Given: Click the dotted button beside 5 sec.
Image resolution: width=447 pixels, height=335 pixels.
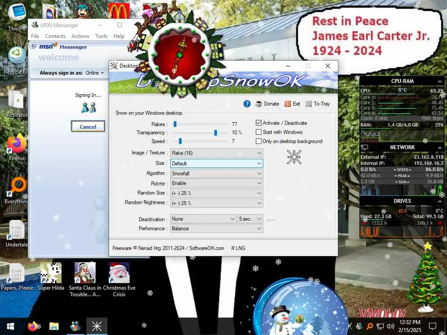Looking at the screenshot, I should point(271,219).
